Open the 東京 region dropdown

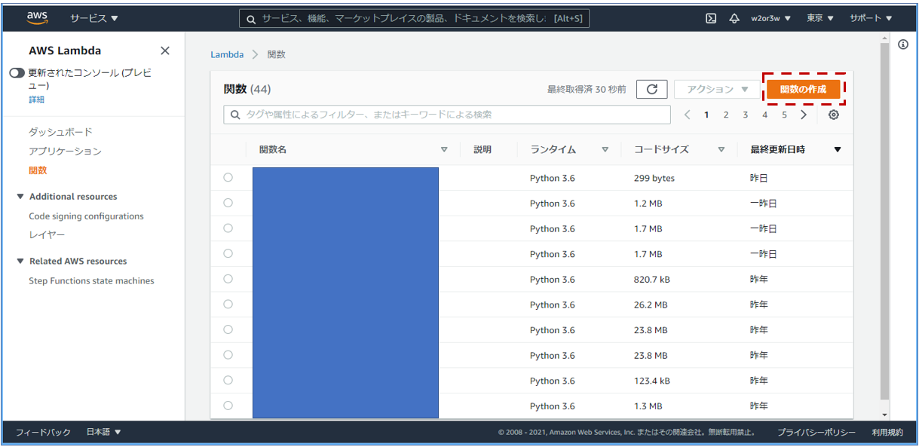(819, 17)
